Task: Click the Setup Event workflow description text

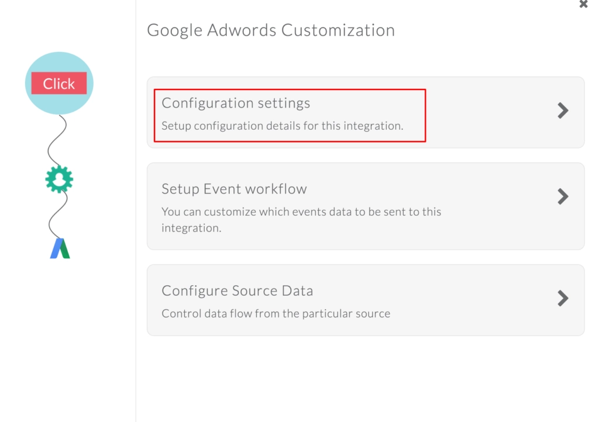Action: tap(301, 220)
